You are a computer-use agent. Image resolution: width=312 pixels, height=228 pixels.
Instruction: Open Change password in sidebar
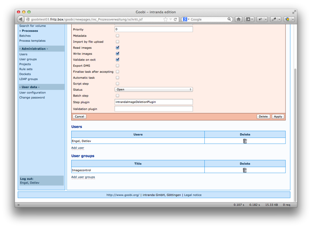32,98
